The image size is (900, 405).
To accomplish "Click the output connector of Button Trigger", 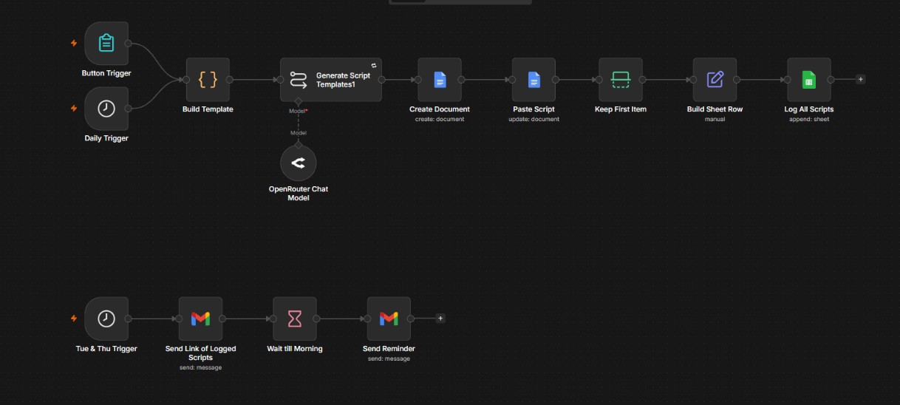I will point(129,43).
